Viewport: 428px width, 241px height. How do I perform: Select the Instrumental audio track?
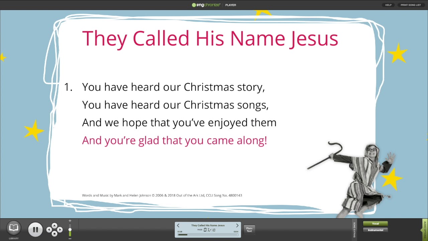[x=376, y=230]
